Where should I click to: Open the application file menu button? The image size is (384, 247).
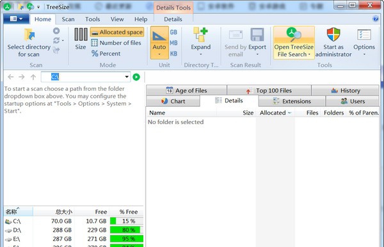tap(16, 19)
